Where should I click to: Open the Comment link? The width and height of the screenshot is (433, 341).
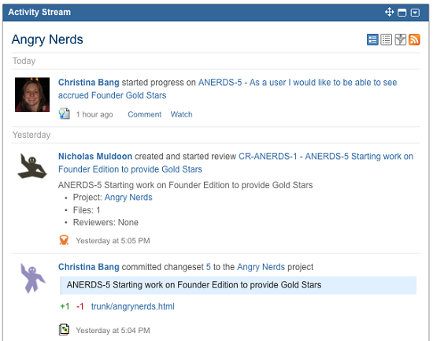coord(144,114)
